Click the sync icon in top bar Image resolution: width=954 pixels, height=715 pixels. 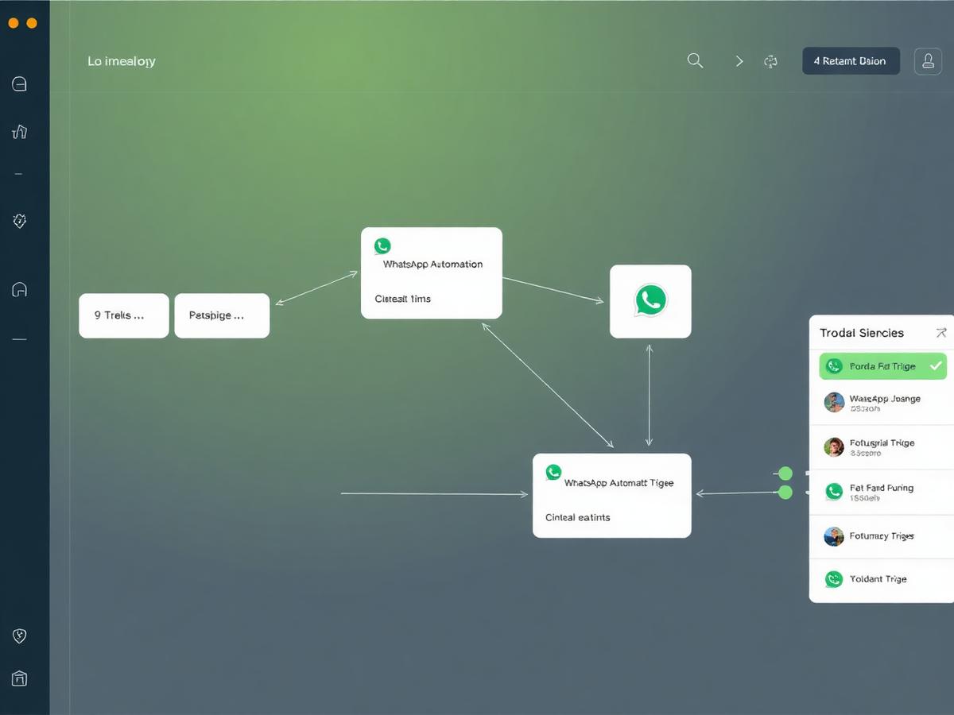[x=770, y=61]
